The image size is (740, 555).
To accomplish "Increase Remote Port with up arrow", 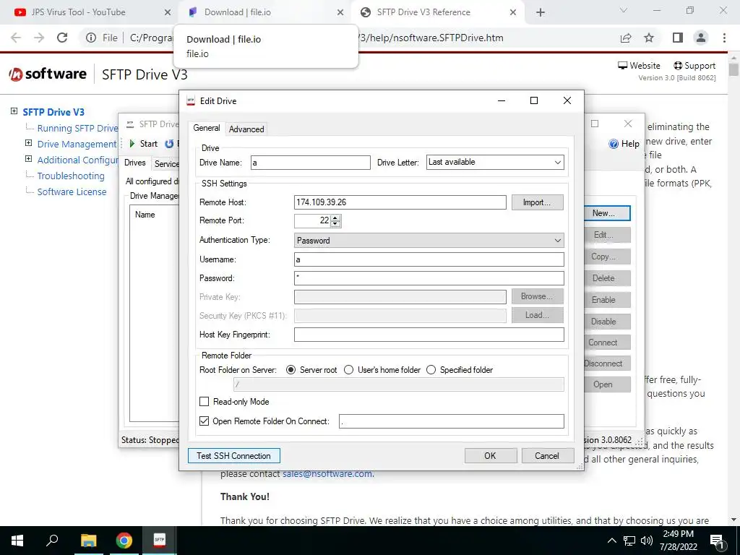I will tap(335, 218).
